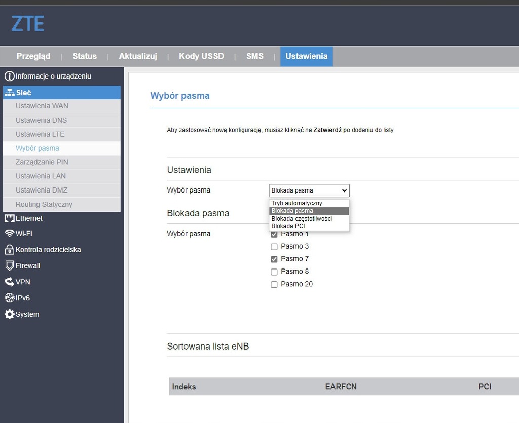Click the Informacje o urządzeniu info icon
The image size is (519, 423).
click(9, 76)
